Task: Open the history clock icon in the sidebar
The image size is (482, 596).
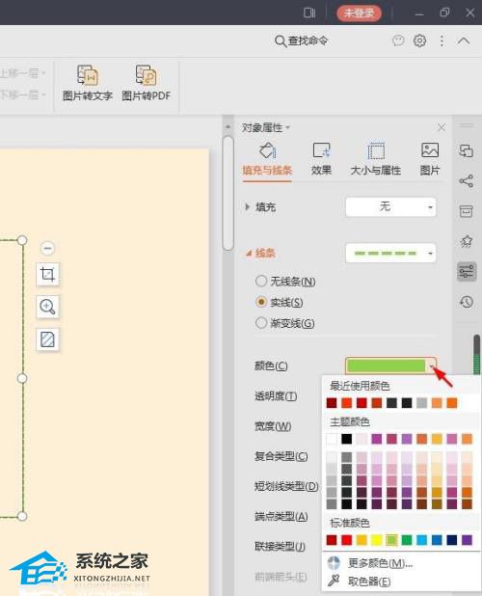Action: [467, 302]
